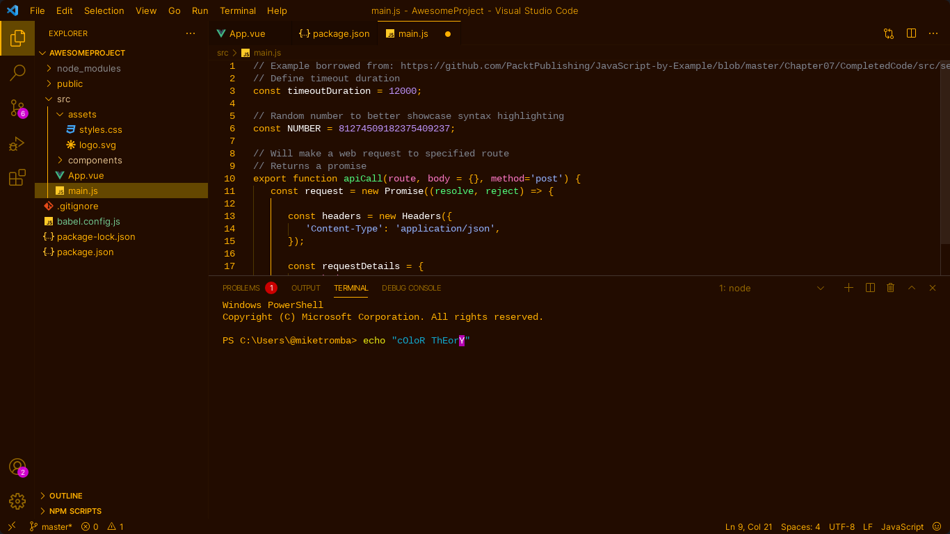Open the Search view in activity bar

click(17, 72)
